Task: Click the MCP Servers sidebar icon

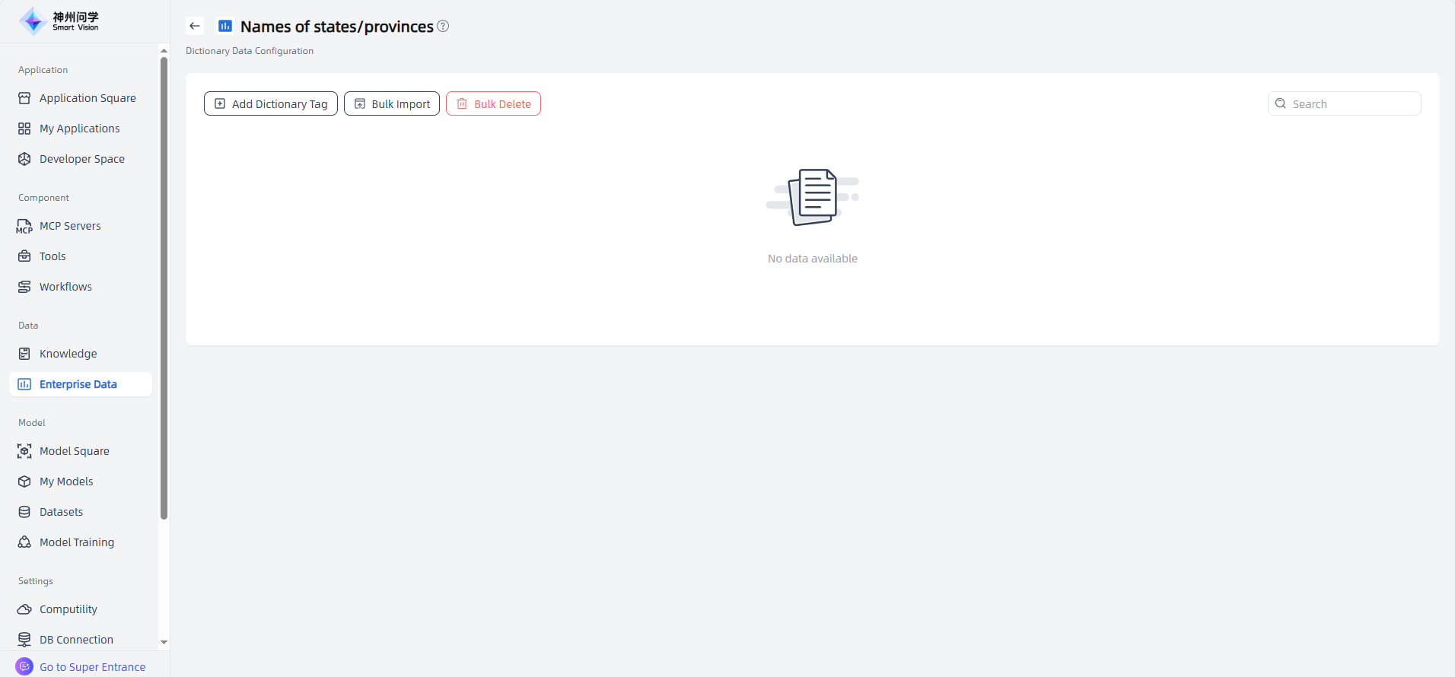Action: (x=24, y=226)
